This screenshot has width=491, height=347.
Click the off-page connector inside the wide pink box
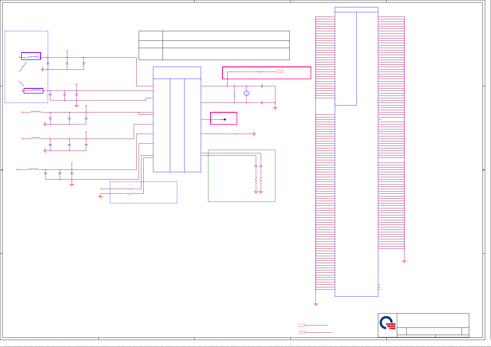click(279, 72)
